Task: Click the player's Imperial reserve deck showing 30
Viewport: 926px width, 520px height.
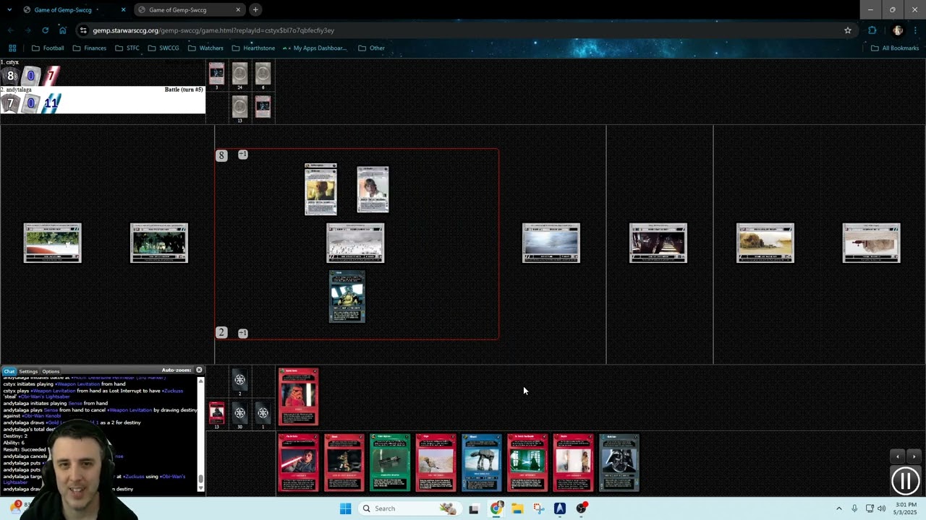Action: click(x=239, y=412)
